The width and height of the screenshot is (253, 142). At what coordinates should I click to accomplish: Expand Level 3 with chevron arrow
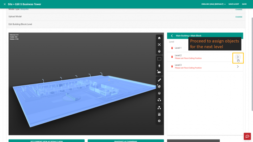point(238,66)
